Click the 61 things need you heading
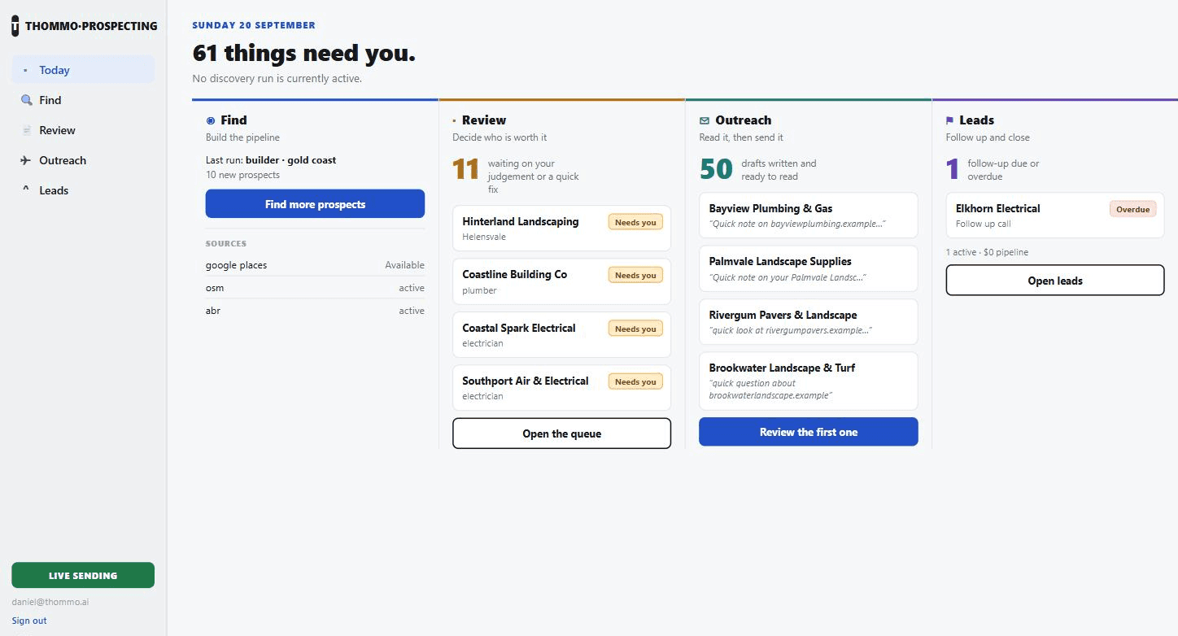This screenshot has height=636, width=1178. tap(303, 54)
